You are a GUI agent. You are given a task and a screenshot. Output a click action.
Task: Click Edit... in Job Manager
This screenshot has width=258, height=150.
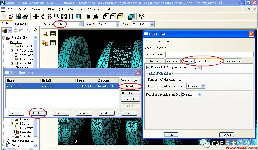pos(38,113)
